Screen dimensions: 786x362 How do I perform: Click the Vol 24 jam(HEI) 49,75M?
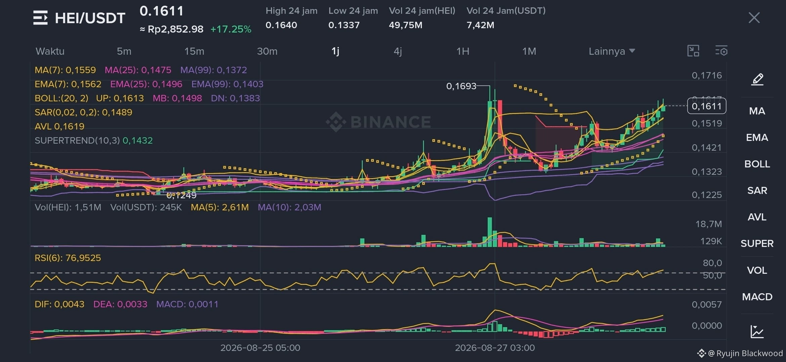click(x=405, y=25)
